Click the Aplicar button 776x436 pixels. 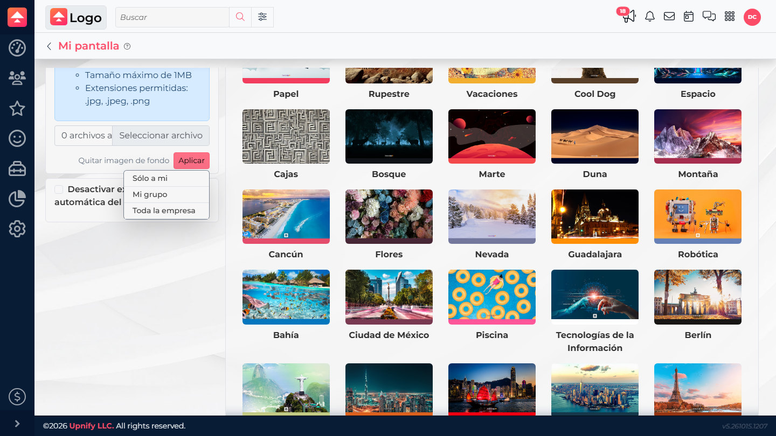pyautogui.click(x=191, y=160)
